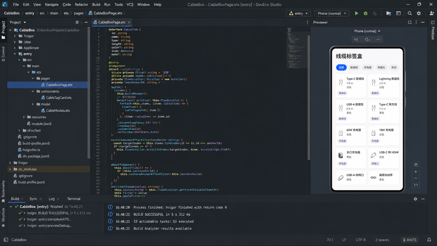The height and width of the screenshot is (246, 437).
Task: Open Bookmarks side tool window
Action: point(3,191)
